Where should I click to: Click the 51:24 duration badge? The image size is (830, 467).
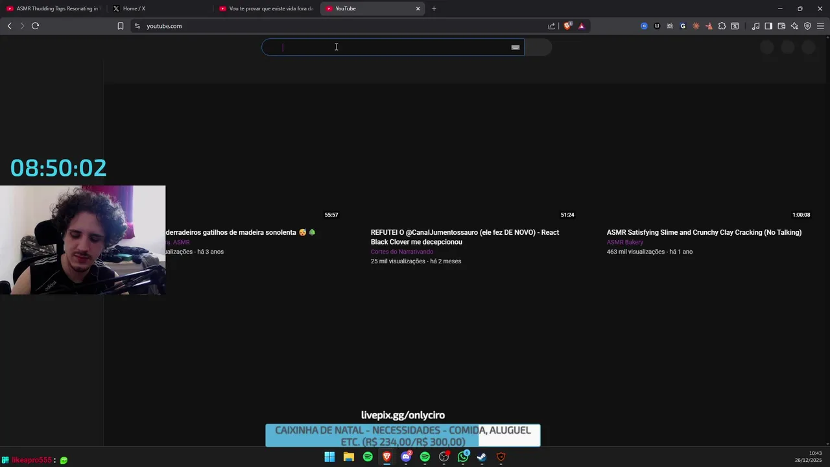[x=567, y=215]
